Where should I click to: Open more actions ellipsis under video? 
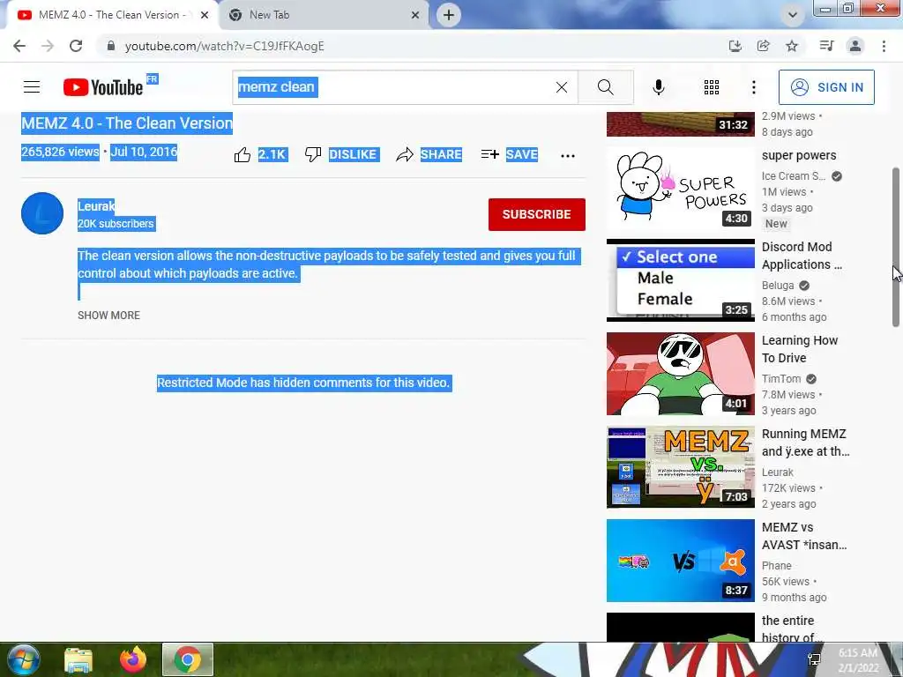(568, 155)
